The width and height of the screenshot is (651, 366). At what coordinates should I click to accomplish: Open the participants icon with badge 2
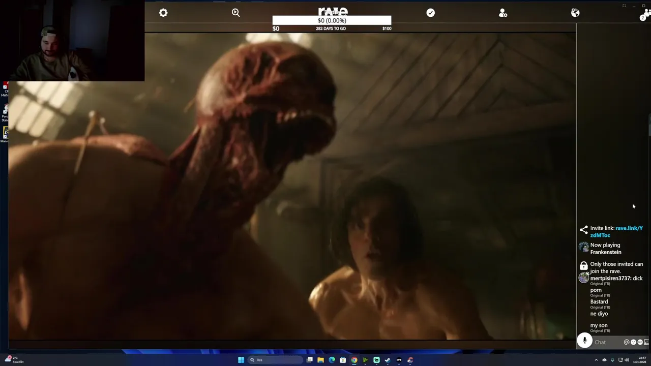(x=645, y=14)
